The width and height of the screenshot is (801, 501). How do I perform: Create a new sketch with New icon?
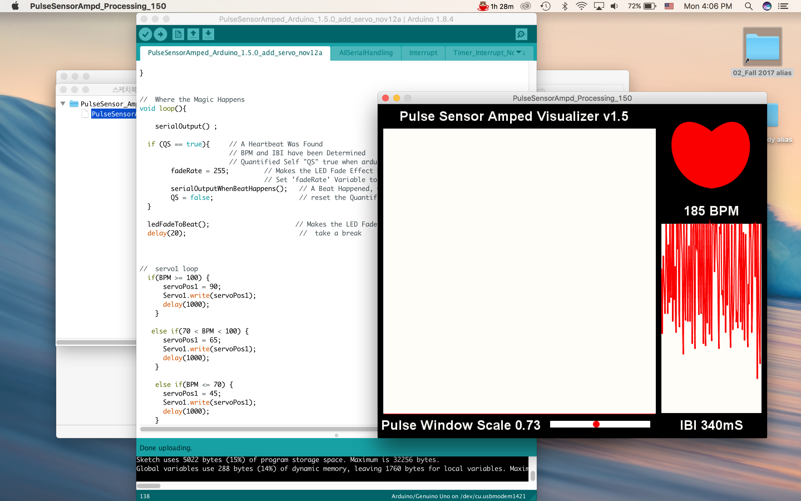click(x=178, y=34)
